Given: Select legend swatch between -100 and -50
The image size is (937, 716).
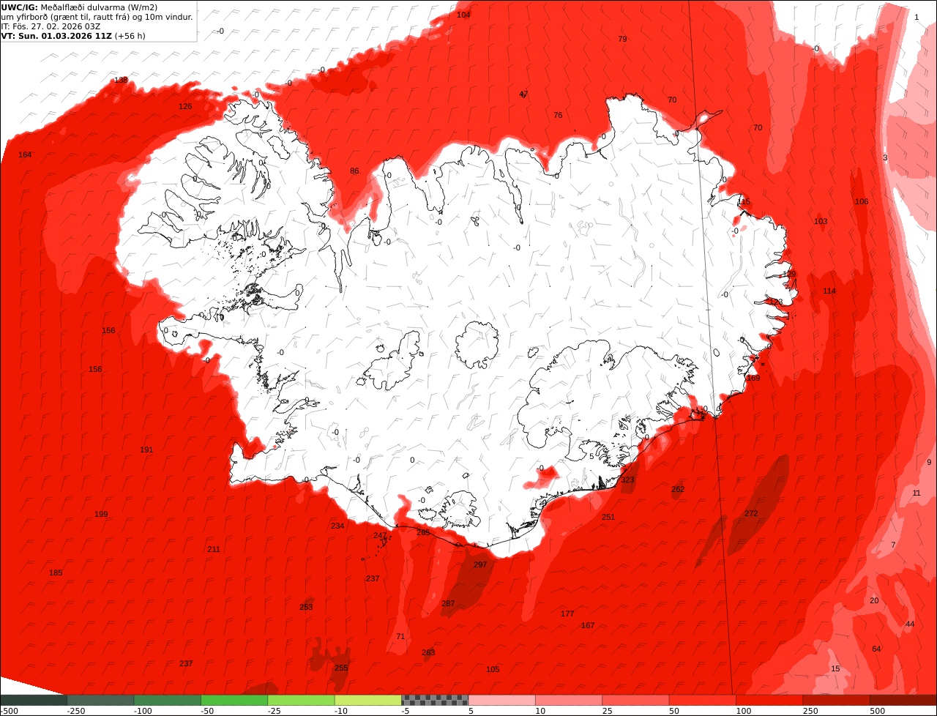Looking at the screenshot, I should pyautogui.click(x=168, y=700).
